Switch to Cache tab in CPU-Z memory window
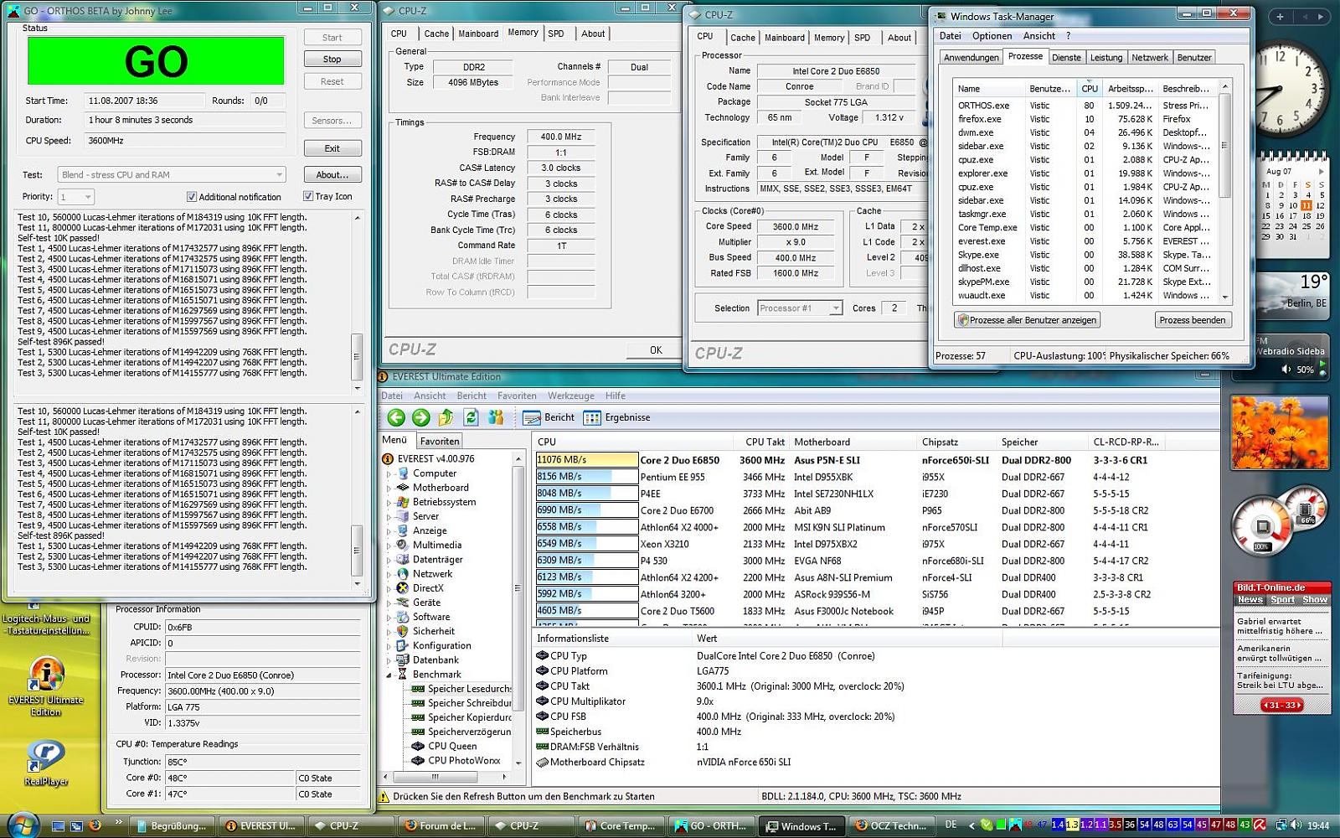 click(435, 34)
